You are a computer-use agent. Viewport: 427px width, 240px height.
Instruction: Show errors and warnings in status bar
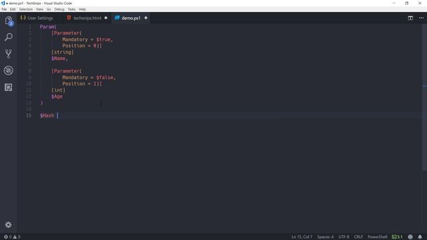[12, 237]
